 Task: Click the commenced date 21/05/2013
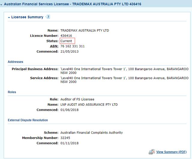[x=69, y=52]
